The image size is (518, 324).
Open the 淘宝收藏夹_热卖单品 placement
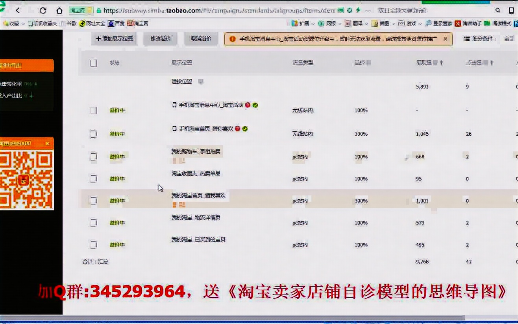click(196, 173)
